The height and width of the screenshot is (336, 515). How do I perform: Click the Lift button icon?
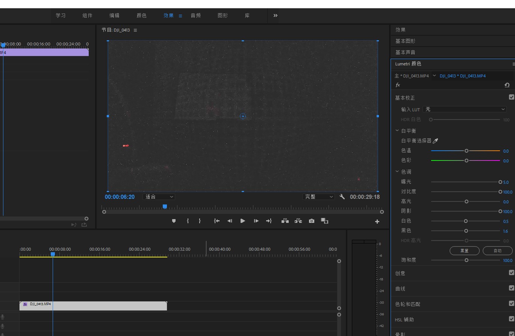[x=285, y=221]
